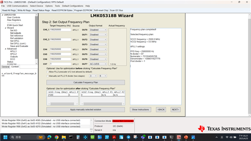Screen dimensions: 251x141
Task: Open the OUT6 output format dropdown
Action: pos(98,59)
